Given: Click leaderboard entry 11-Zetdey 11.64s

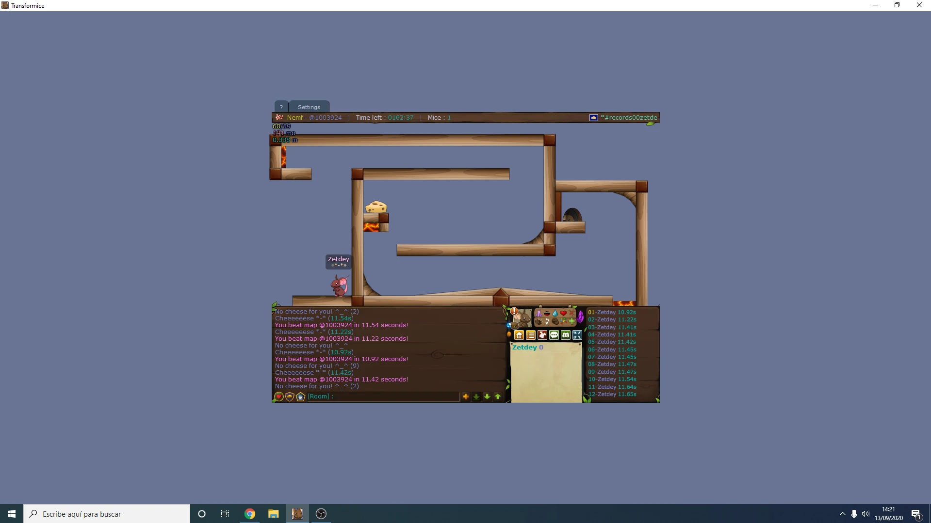Looking at the screenshot, I should [x=612, y=387].
